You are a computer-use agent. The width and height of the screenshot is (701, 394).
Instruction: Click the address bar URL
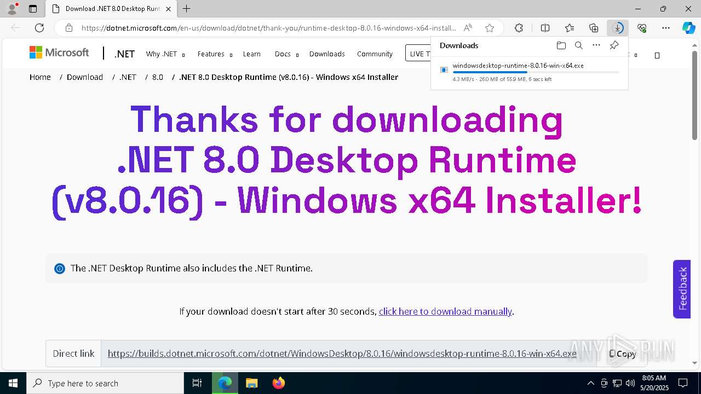coord(268,28)
